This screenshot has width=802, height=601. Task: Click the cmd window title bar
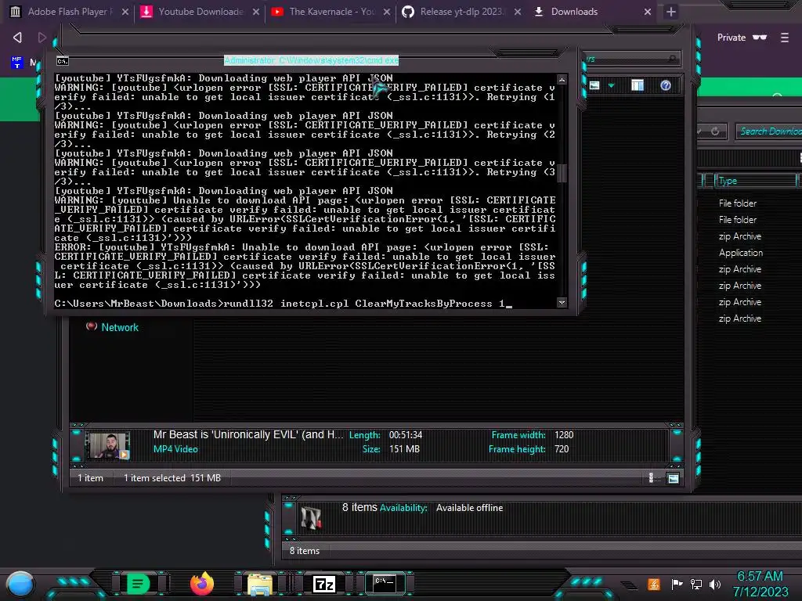(x=311, y=60)
